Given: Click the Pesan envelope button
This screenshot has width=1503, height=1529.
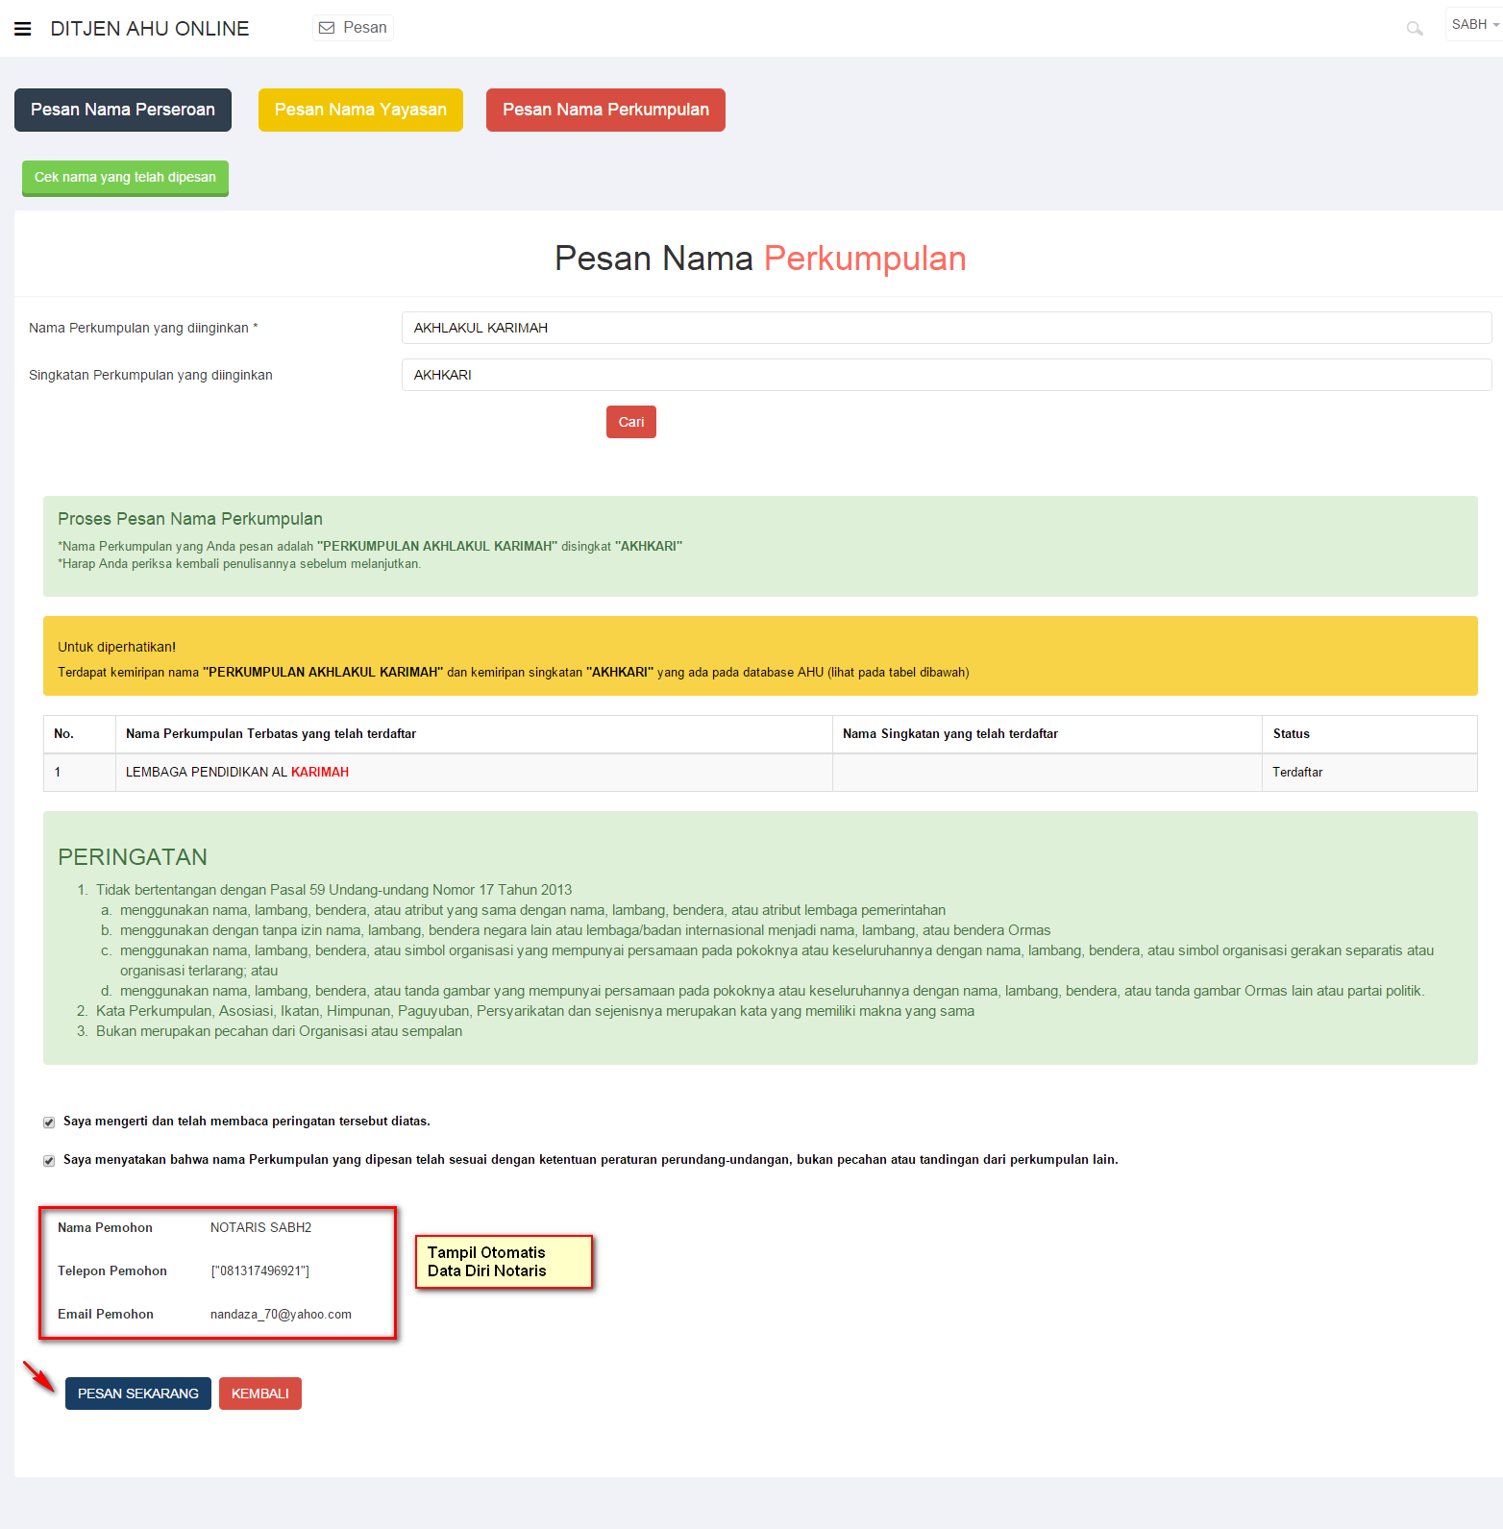Looking at the screenshot, I should (353, 28).
